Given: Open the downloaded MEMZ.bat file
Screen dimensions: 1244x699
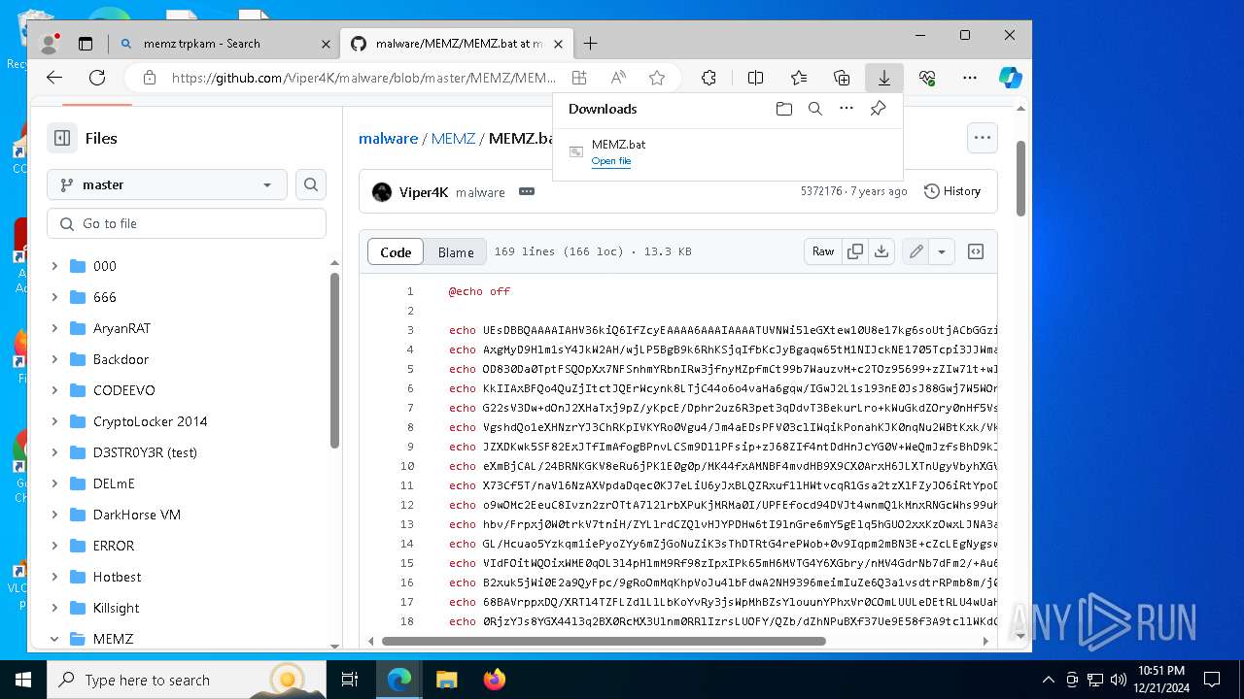Looking at the screenshot, I should click(611, 161).
